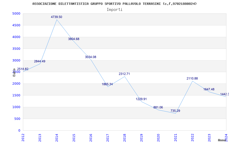This screenshot has height=143, width=229.
Task: Select the data label 1865.34
Action: (107, 84)
